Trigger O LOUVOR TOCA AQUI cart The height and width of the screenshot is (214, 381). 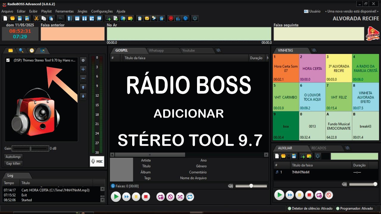click(312, 97)
